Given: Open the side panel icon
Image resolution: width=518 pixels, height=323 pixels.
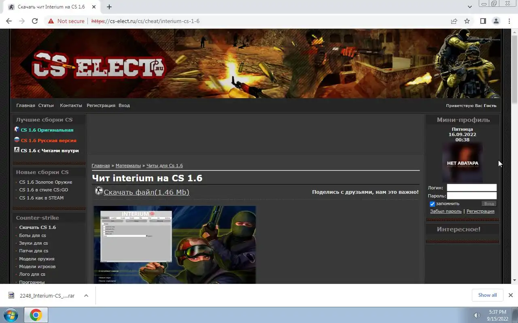Looking at the screenshot, I should pos(483,21).
